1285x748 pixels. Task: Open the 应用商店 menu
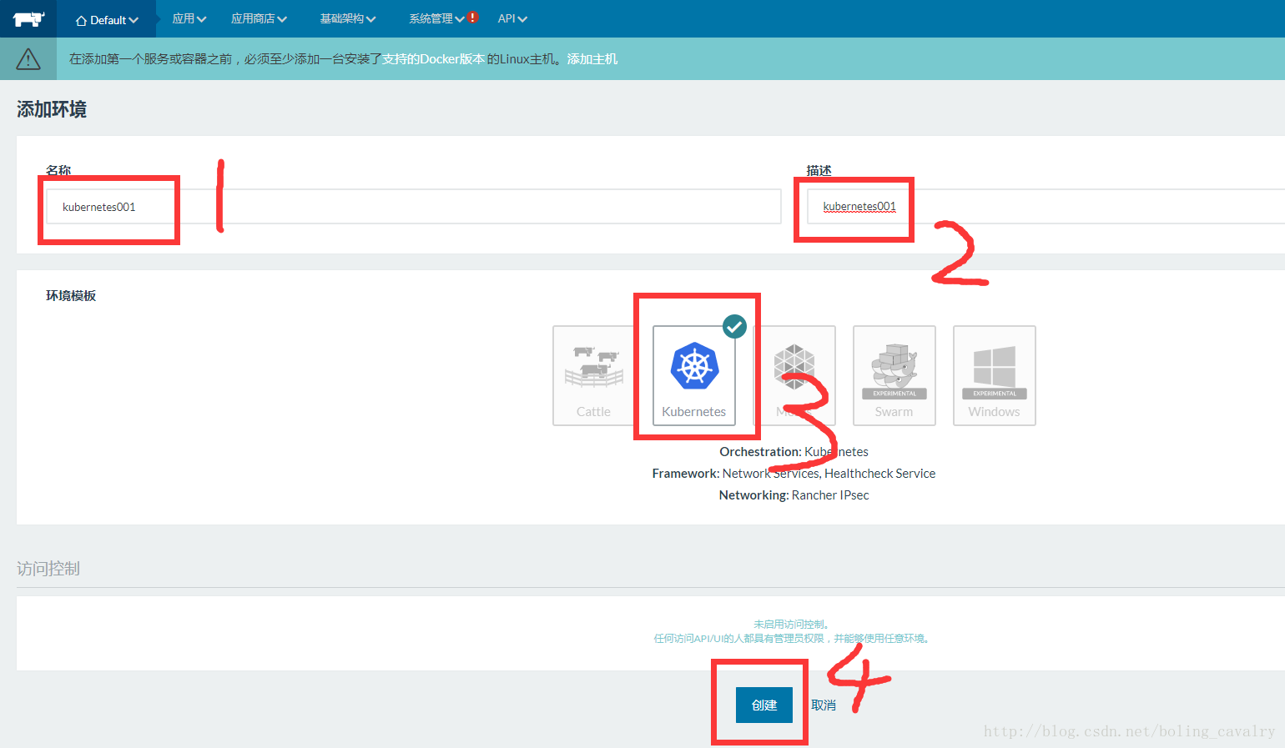259,18
